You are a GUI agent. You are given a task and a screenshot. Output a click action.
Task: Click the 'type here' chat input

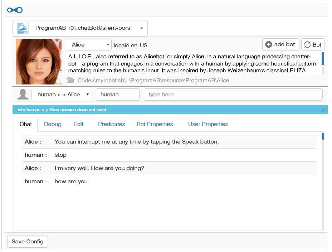pyautogui.click(x=233, y=94)
